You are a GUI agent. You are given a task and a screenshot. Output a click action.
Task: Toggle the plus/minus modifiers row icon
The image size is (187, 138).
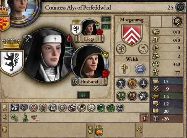[x=5, y=118]
